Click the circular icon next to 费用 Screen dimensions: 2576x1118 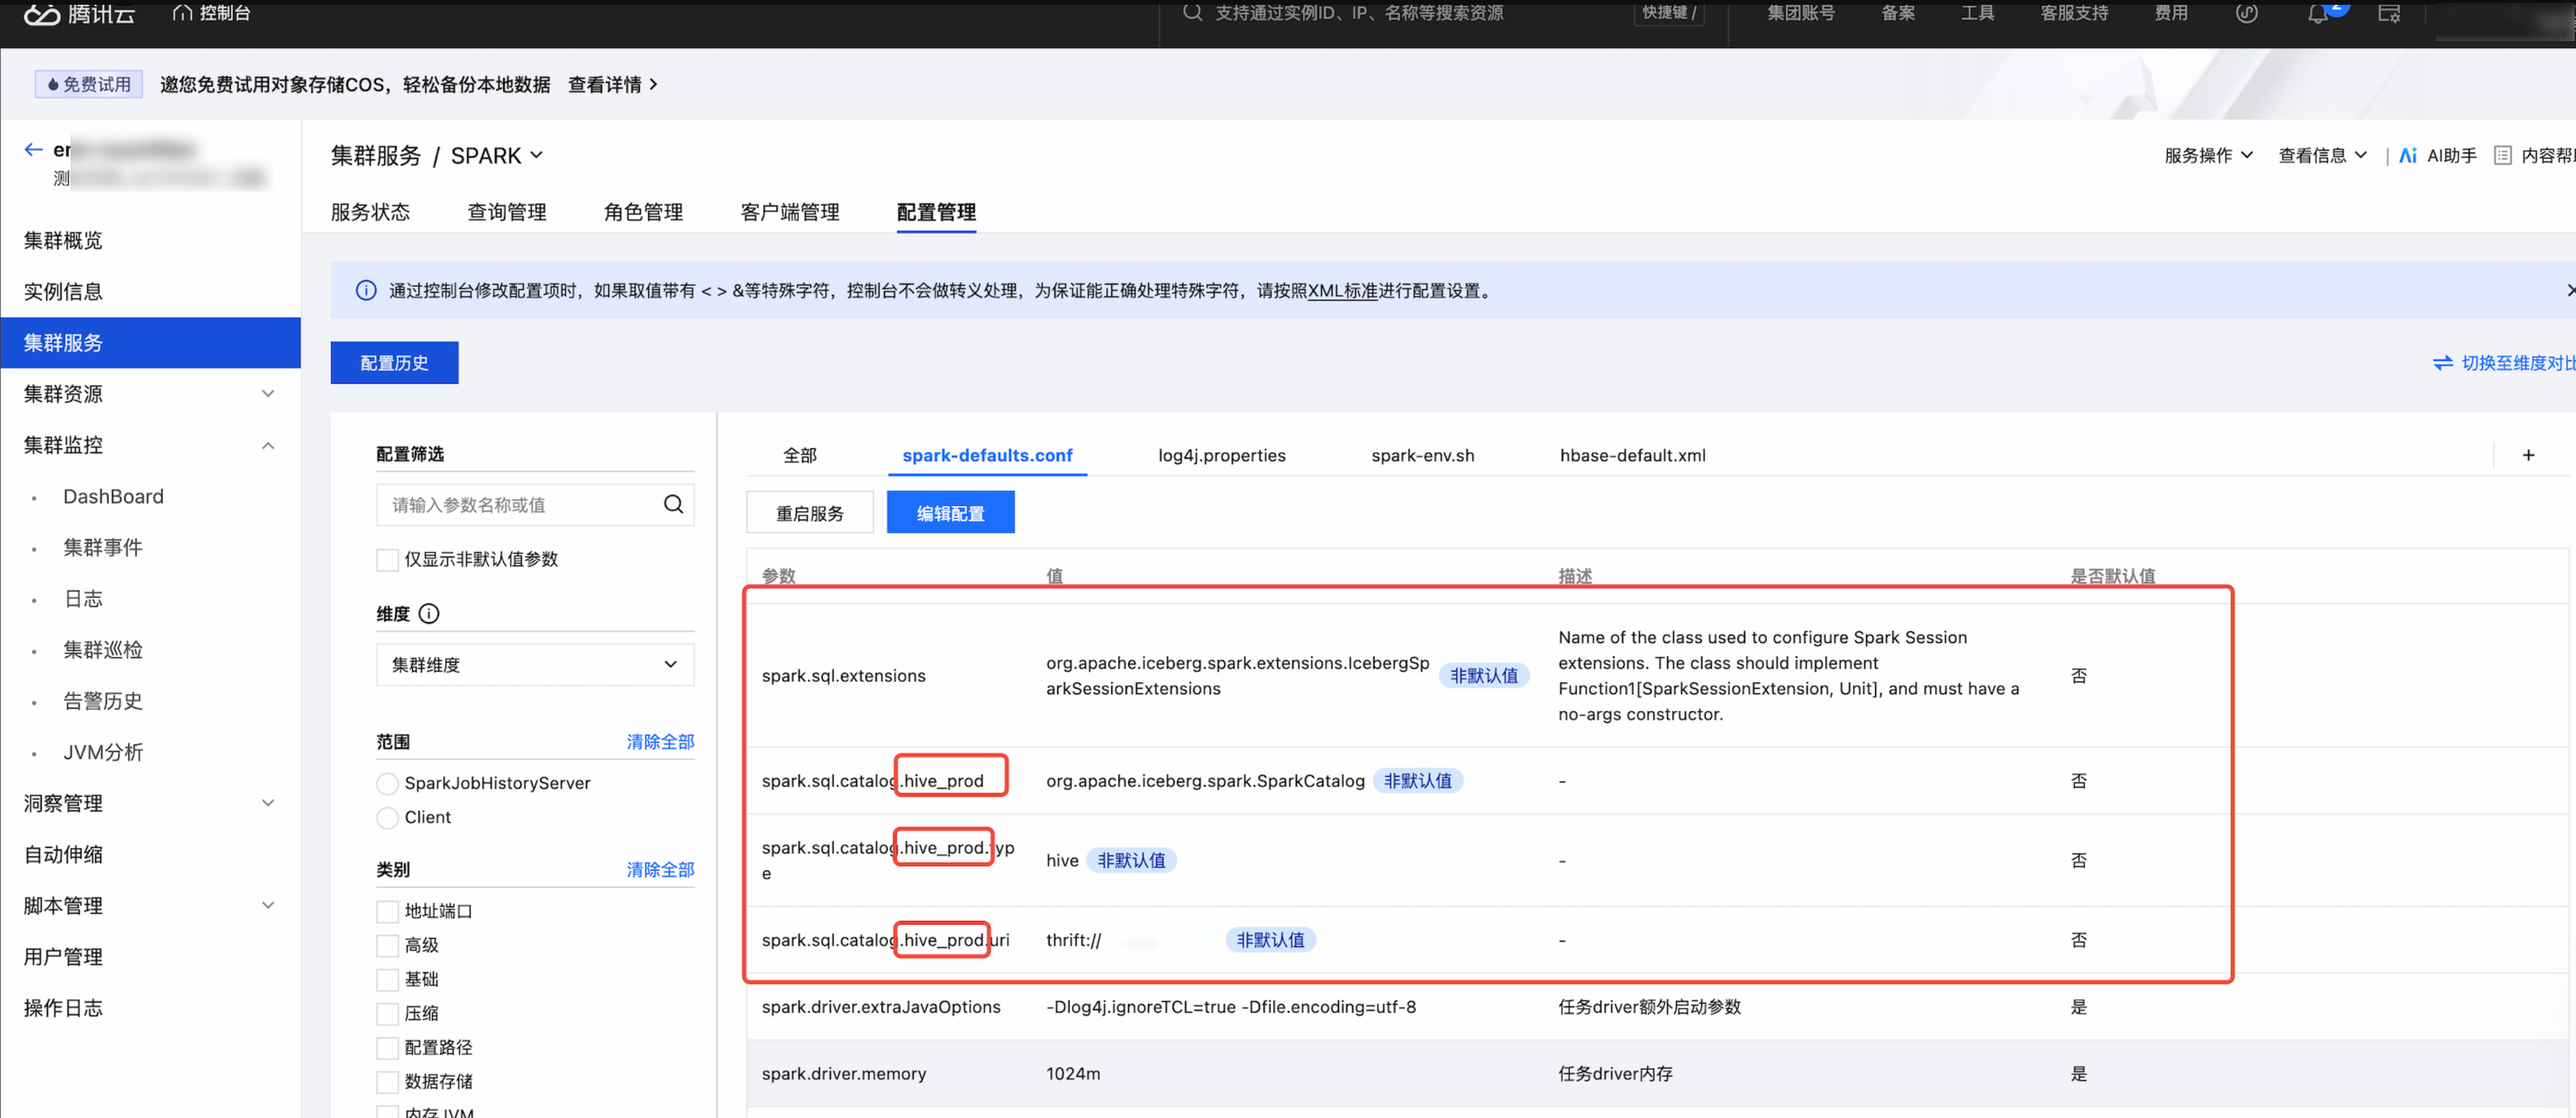click(2246, 13)
